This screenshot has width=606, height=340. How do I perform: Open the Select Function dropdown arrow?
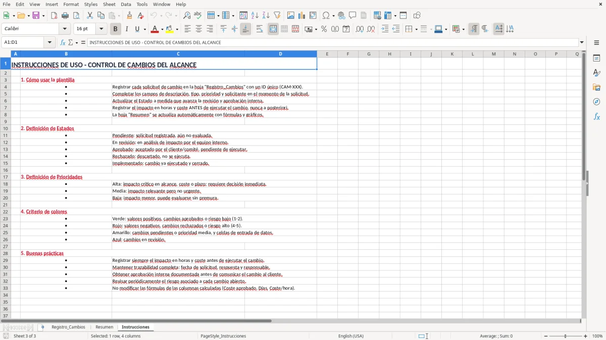click(x=77, y=42)
